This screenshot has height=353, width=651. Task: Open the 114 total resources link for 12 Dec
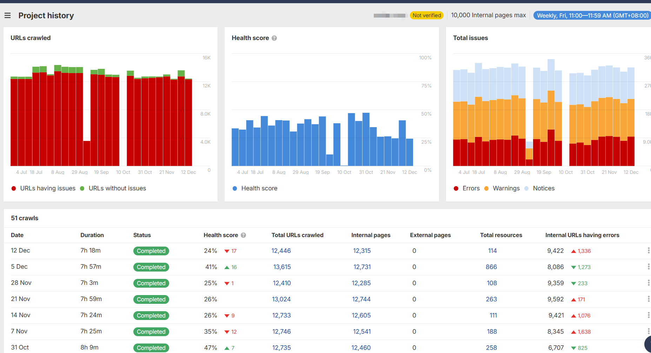coord(492,250)
